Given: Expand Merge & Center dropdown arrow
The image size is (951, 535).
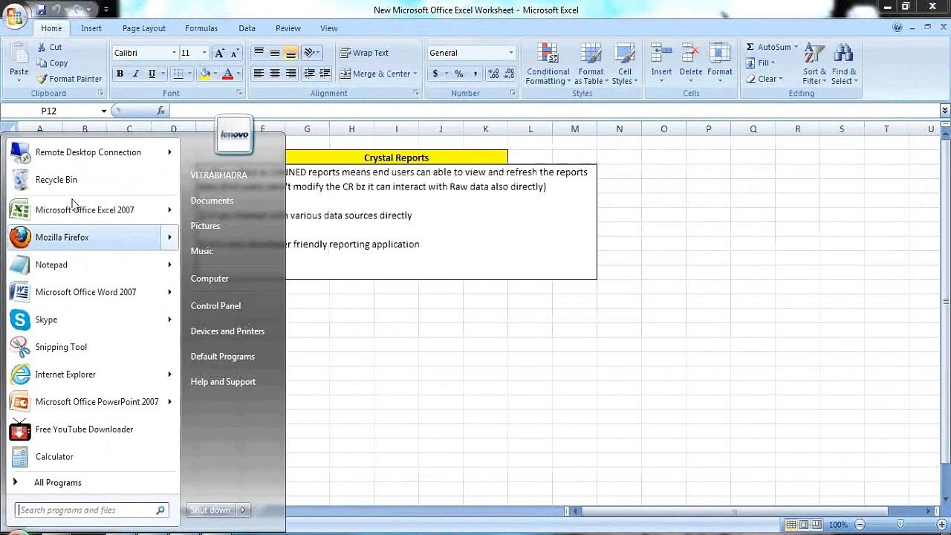Looking at the screenshot, I should tap(415, 74).
